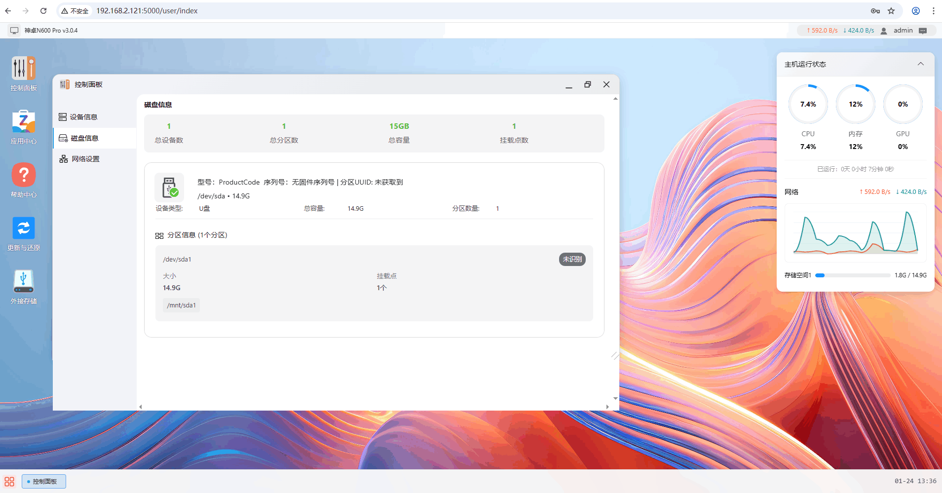Select 设备信息 in the sidebar

tap(94, 117)
